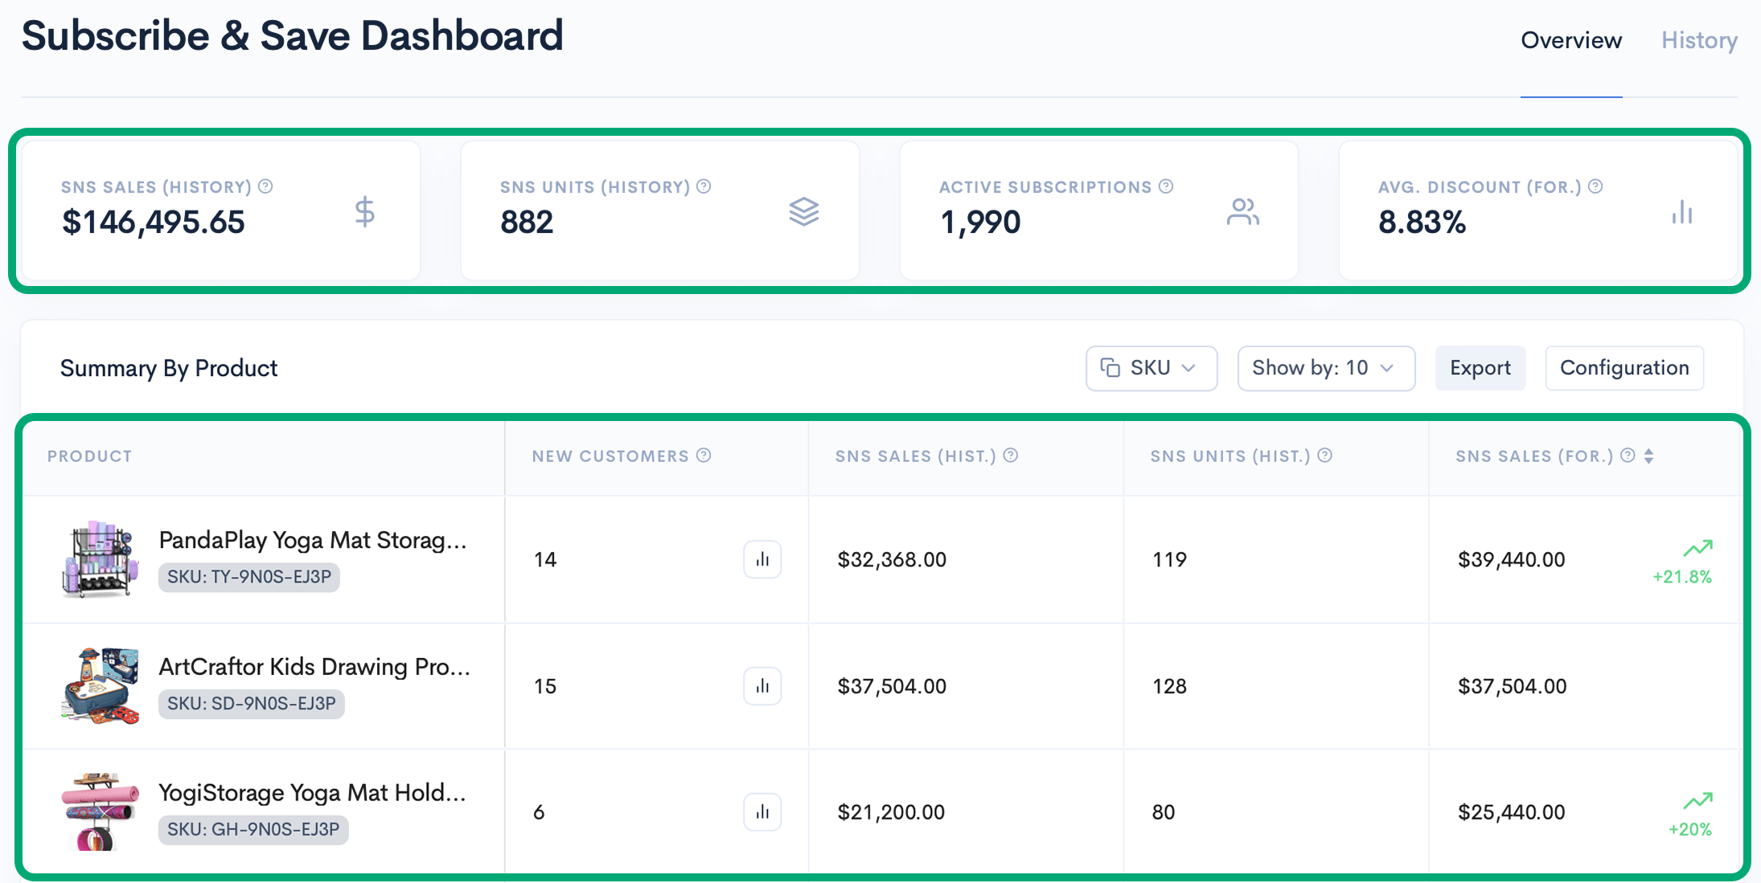Click the help icon beside SNS Units (History)

tap(704, 186)
